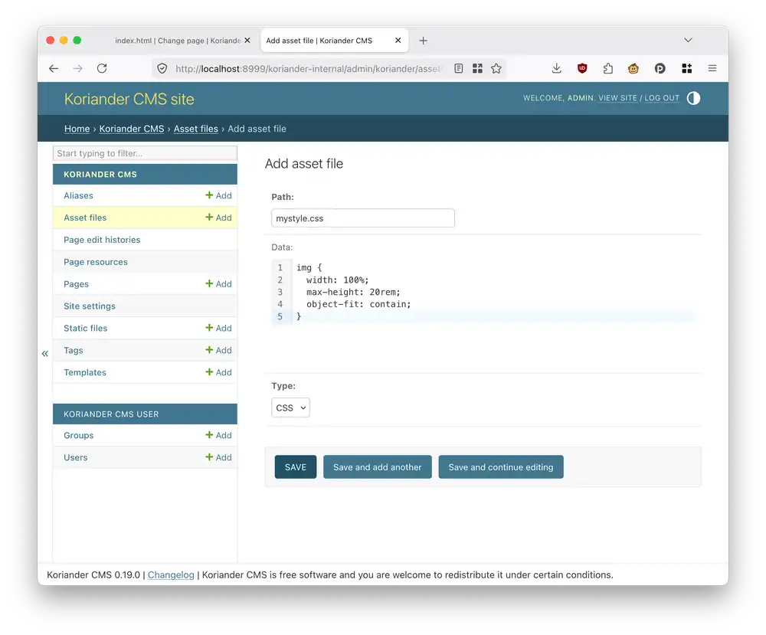Screen dimensions: 766x635
Task: Click the Path input field
Action: point(363,218)
